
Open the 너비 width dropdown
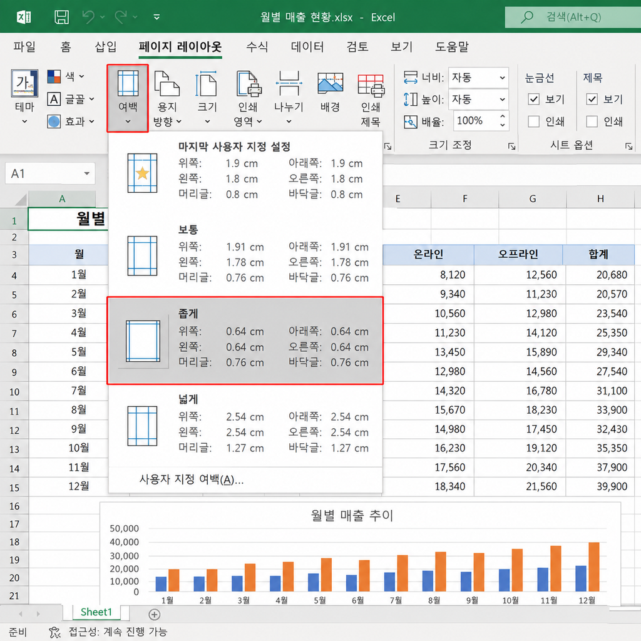502,78
